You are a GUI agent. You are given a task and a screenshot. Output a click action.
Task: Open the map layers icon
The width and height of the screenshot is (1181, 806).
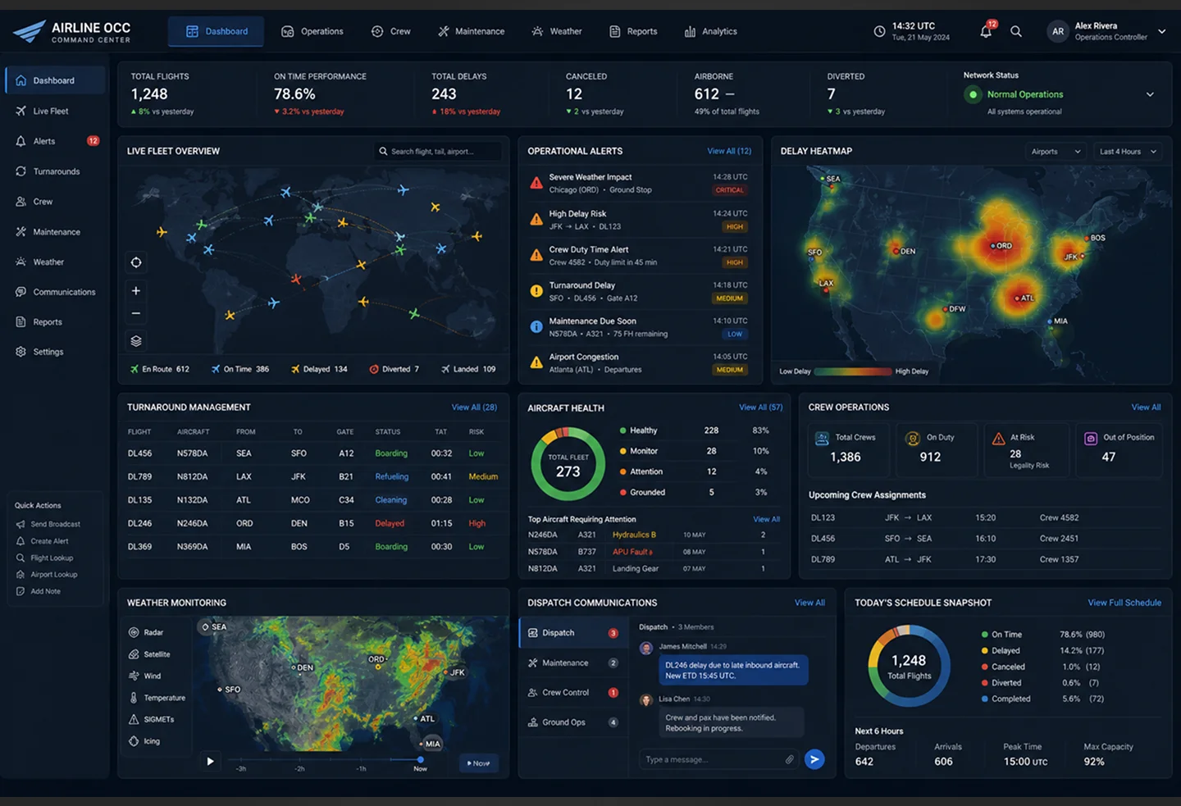[x=136, y=341]
